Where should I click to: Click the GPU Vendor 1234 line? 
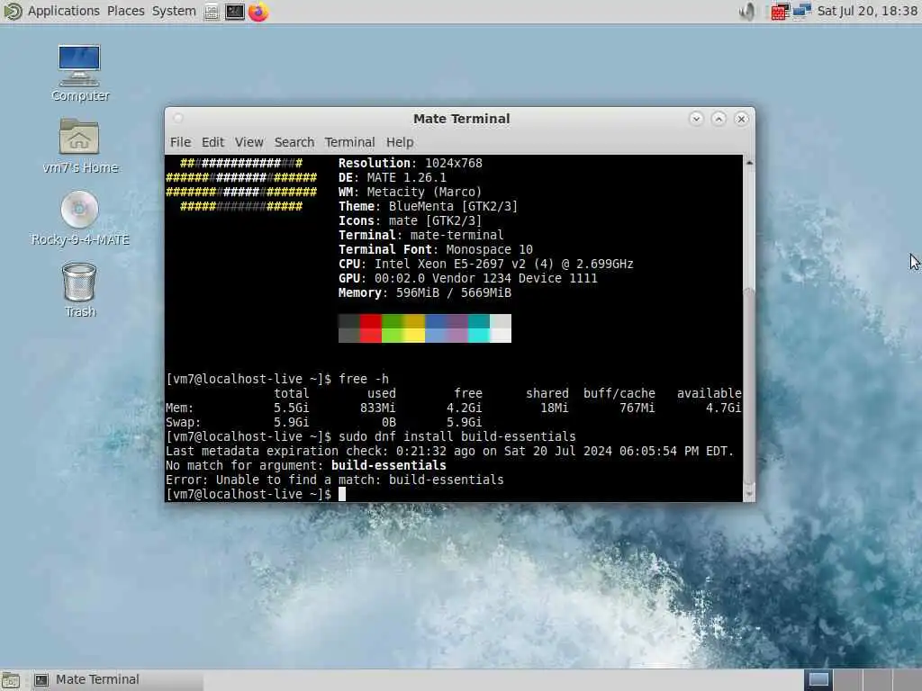[x=468, y=278]
